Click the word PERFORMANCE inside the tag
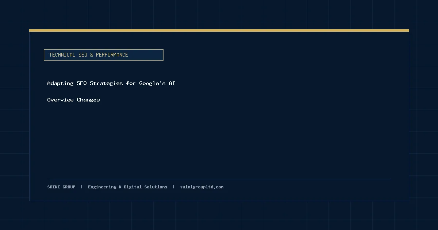The image size is (438, 230). coord(112,55)
